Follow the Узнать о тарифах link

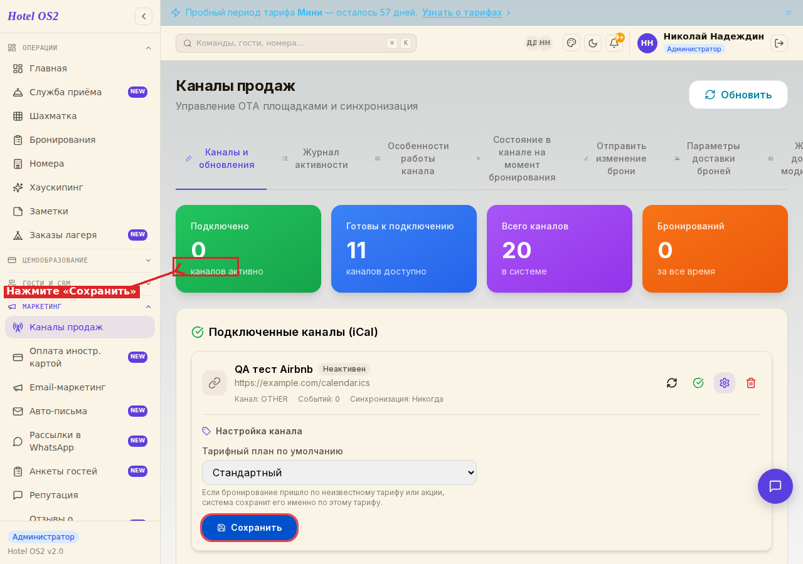pos(462,13)
